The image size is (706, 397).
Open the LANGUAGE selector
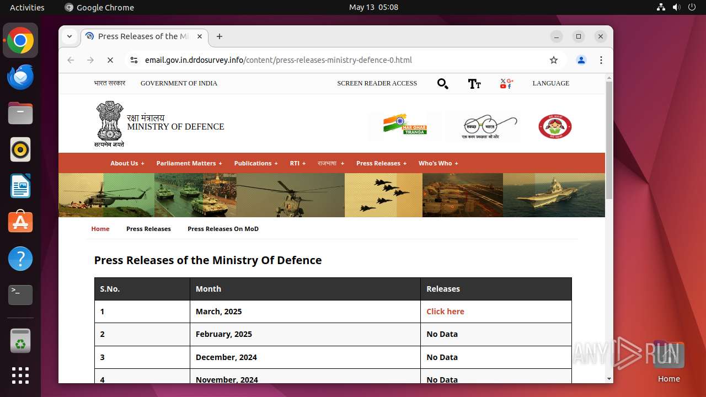pos(551,83)
